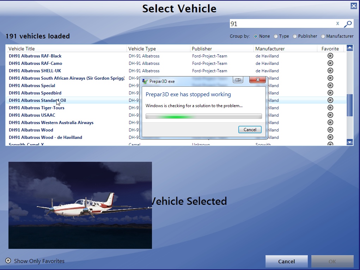Favorite DH91 Albatross Speedbird star
Screen dimensions: 360x270
tap(330, 93)
